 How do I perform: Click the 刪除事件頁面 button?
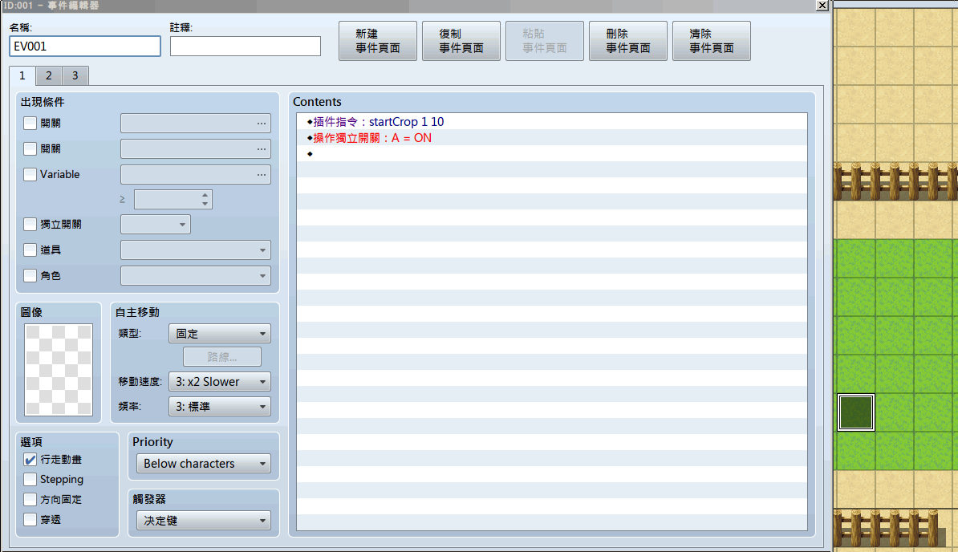[628, 41]
